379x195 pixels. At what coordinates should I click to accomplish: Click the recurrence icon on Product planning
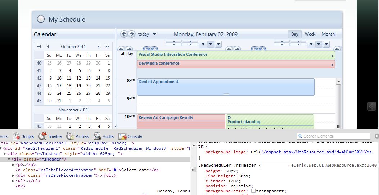(x=229, y=117)
